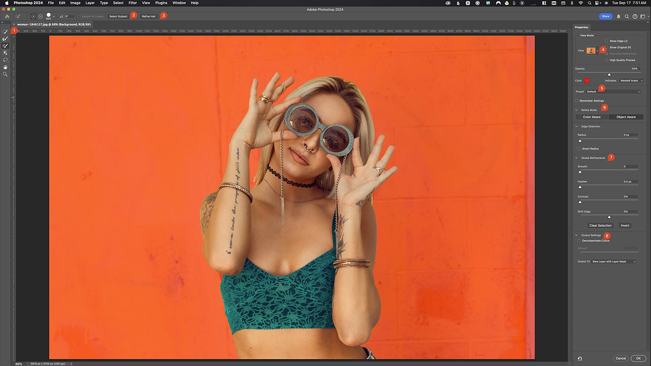This screenshot has width=651, height=366.
Task: Click the add-to-selection plus icon
Action: (33, 16)
